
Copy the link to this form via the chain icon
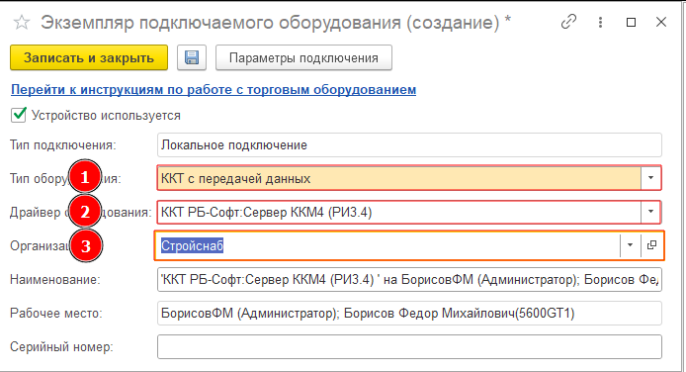click(x=568, y=22)
